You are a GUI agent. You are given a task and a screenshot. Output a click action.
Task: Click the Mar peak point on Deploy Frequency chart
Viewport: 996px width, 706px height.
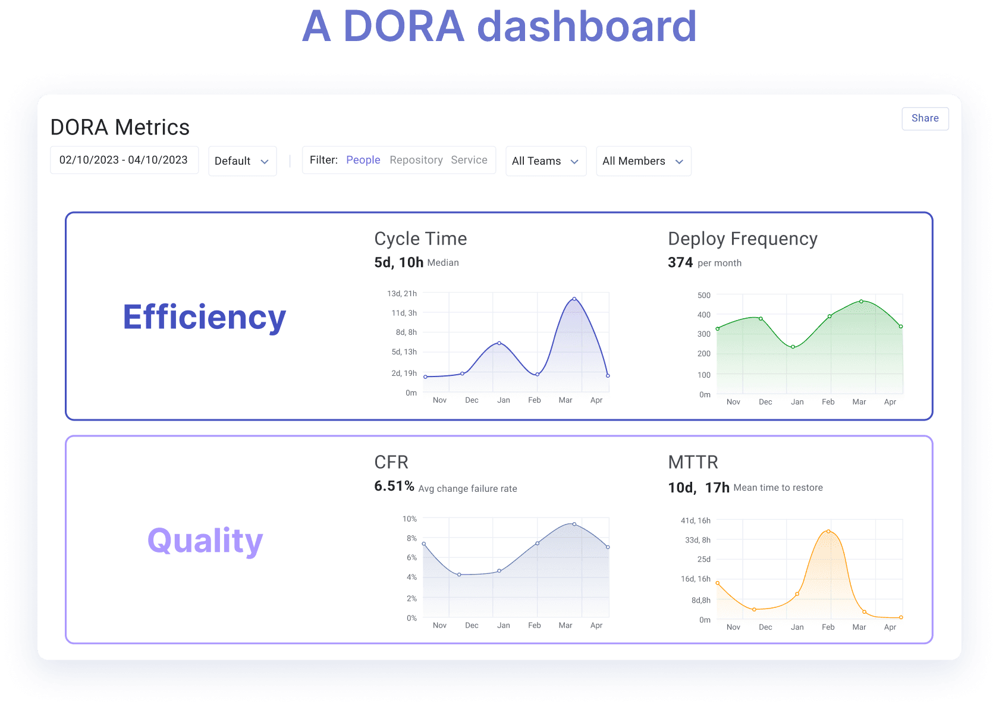click(x=861, y=302)
